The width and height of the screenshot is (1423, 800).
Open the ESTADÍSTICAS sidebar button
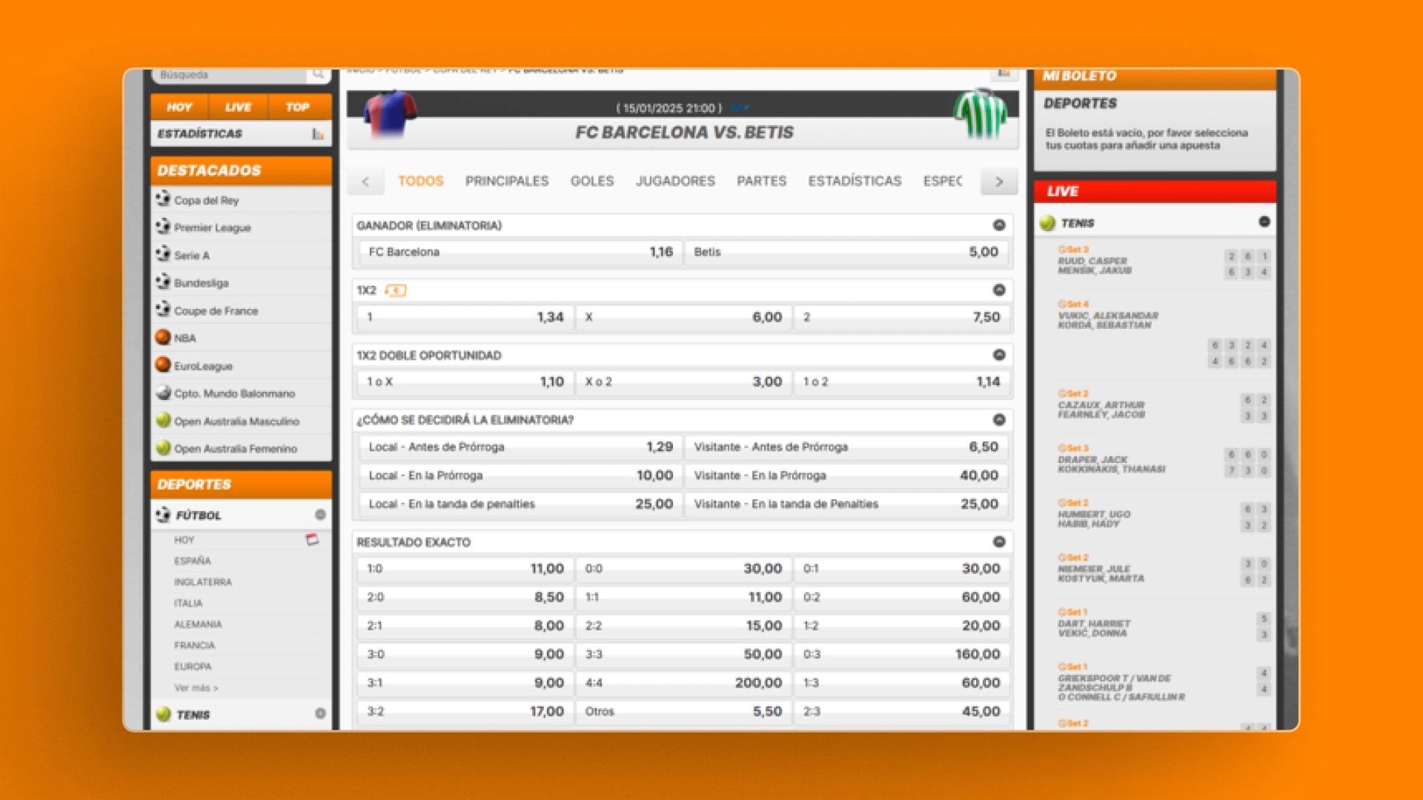[x=241, y=134]
